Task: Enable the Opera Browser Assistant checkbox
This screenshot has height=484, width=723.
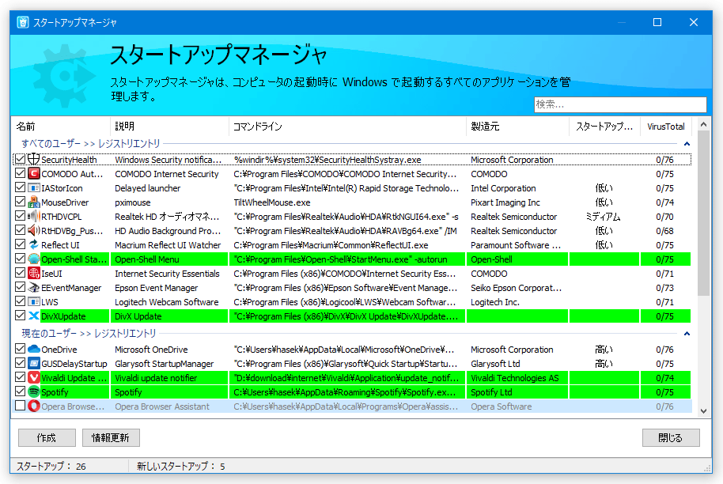Action: click(20, 406)
